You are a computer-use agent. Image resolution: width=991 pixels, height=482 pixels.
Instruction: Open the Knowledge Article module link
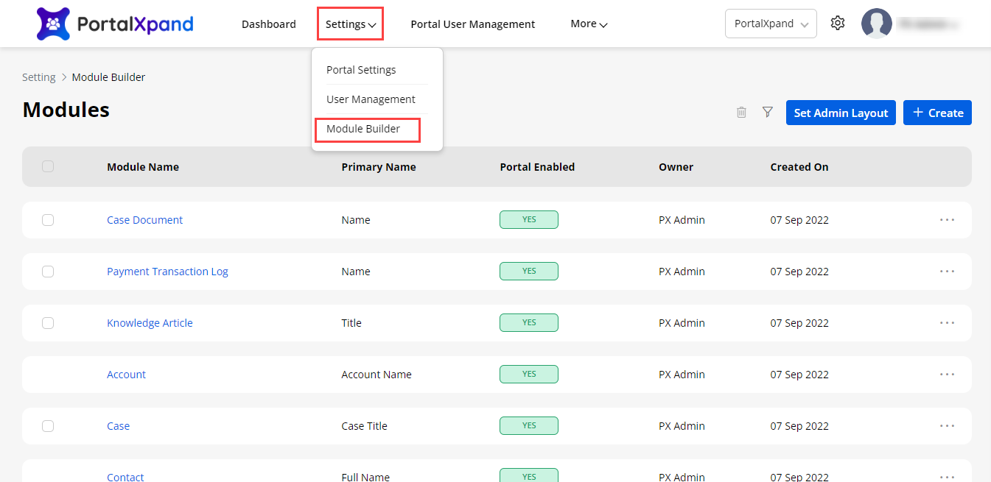point(150,323)
